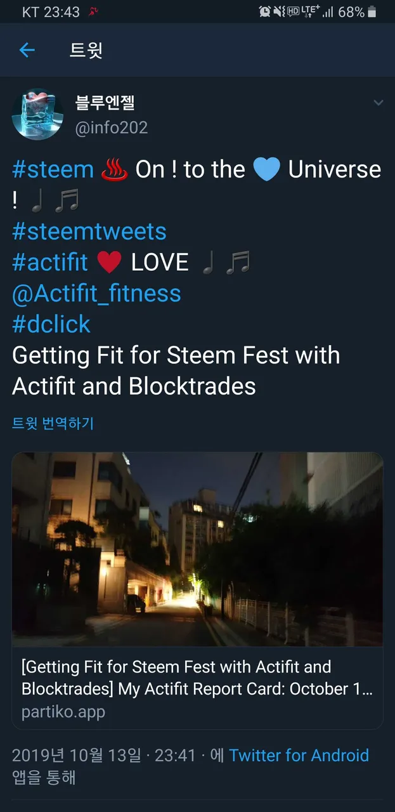Image resolution: width=395 pixels, height=812 pixels.
Task: Tap the alarm icon in status bar
Action: point(265,11)
